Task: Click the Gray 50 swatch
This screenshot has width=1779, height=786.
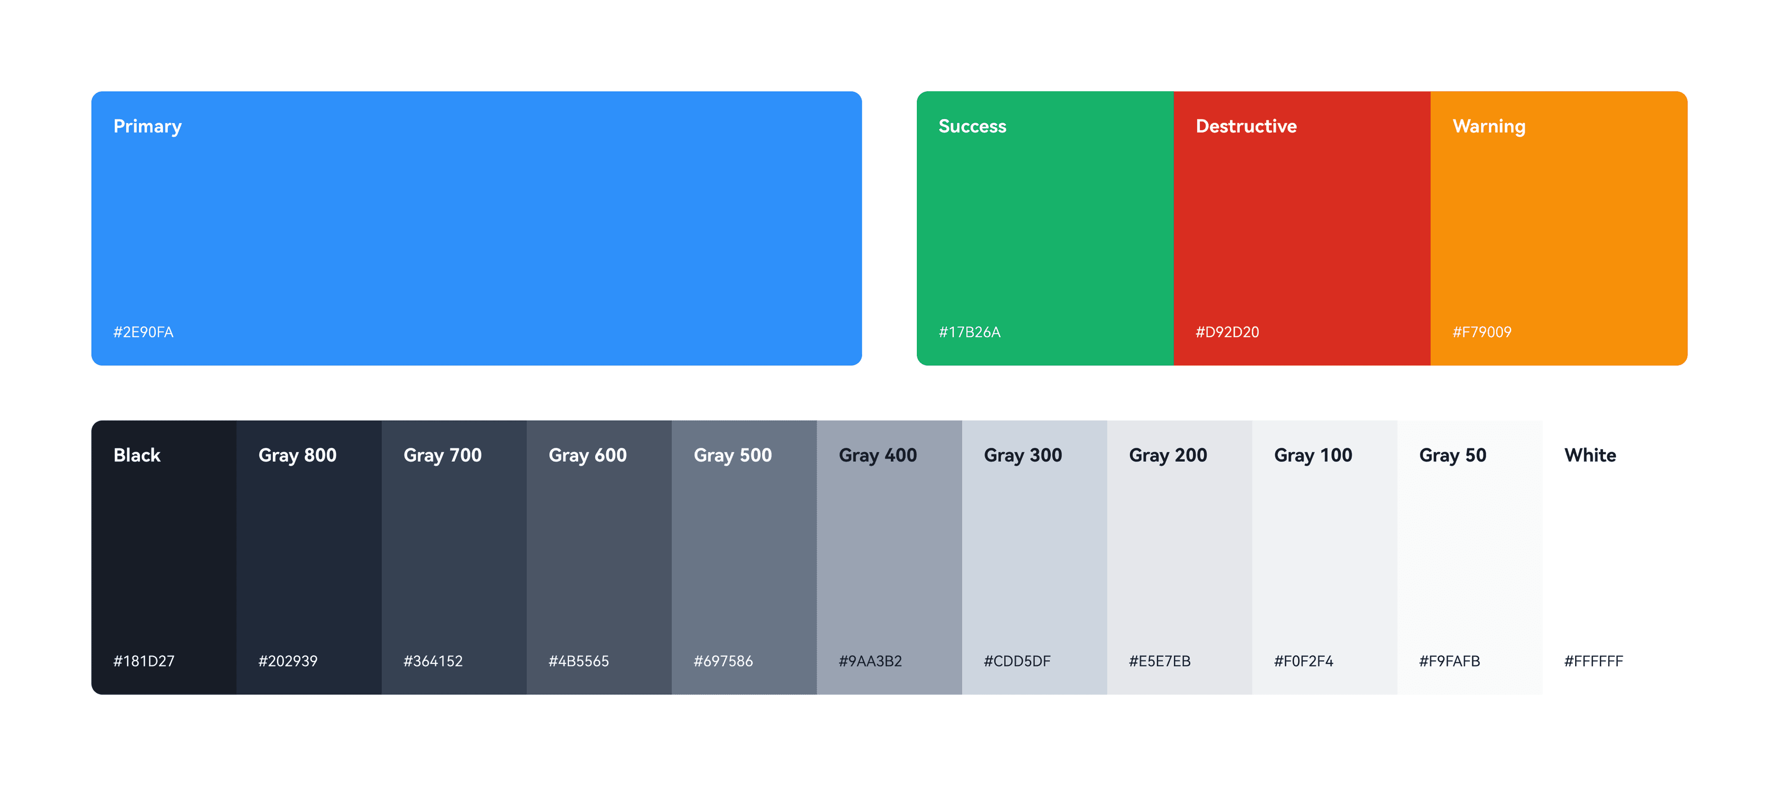Action: click(x=1470, y=557)
